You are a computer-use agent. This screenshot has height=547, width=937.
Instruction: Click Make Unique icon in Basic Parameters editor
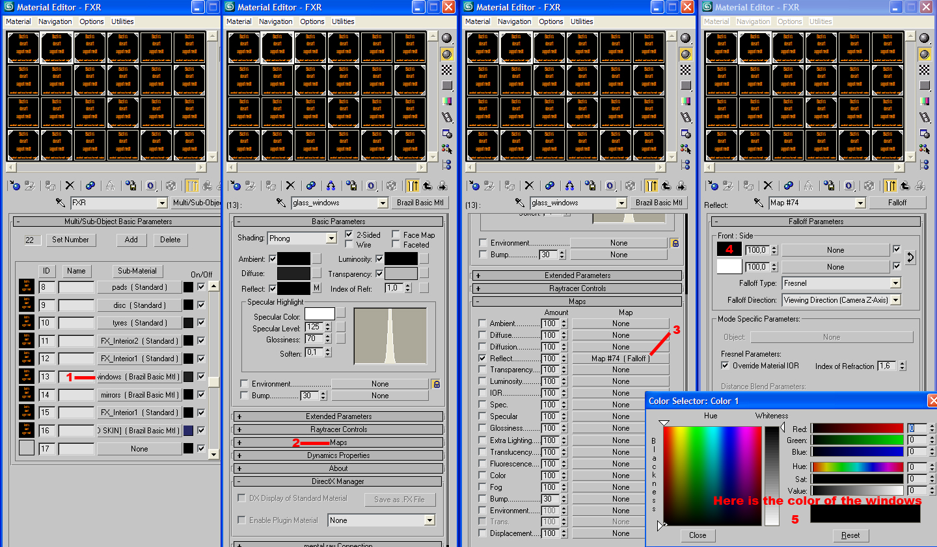coord(331,186)
